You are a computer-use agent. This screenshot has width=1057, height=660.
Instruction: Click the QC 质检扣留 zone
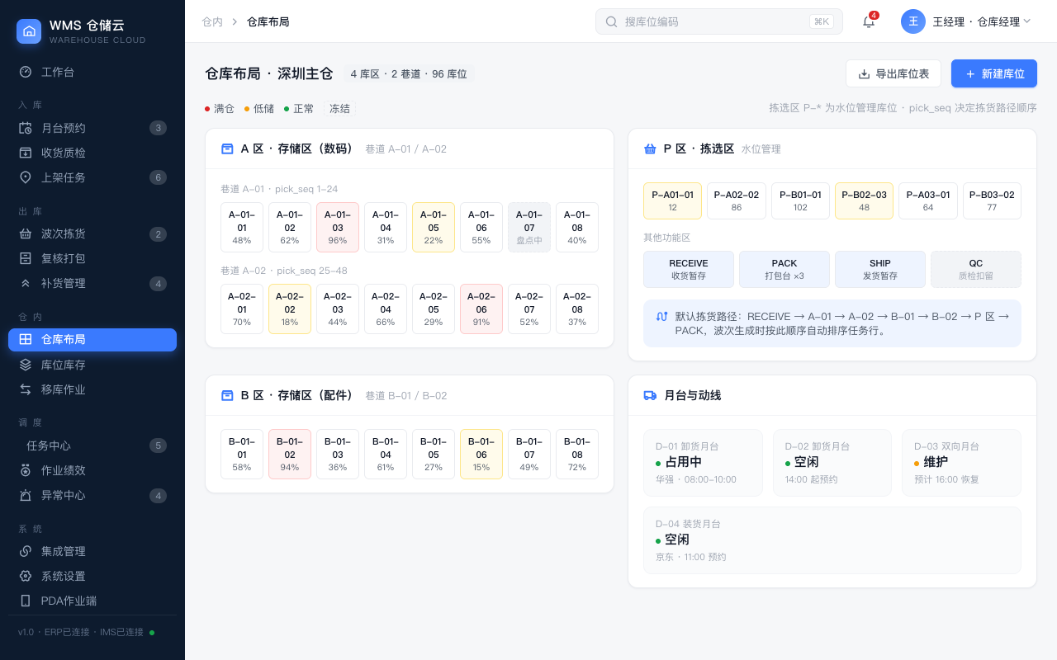(976, 269)
